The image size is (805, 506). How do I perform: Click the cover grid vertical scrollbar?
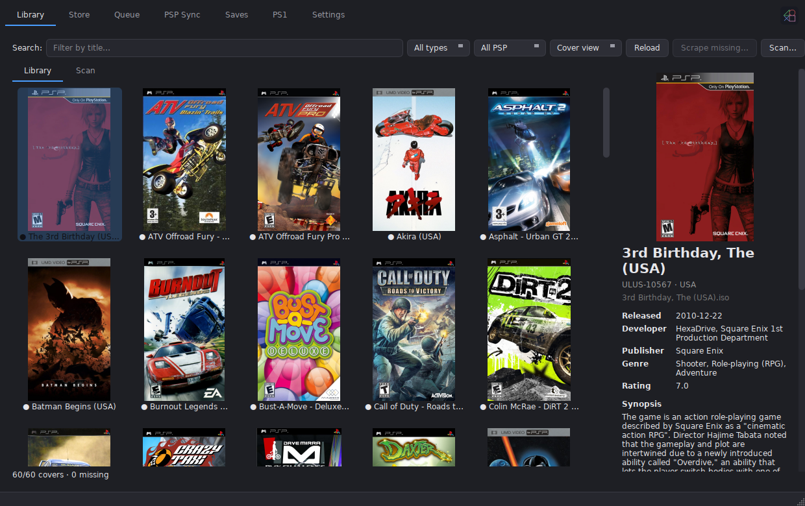(606, 123)
